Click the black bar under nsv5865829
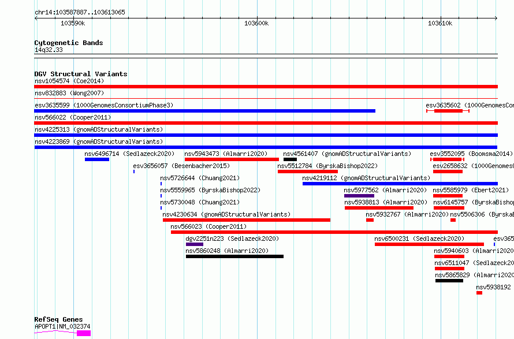This screenshot has height=339, width=514. [449, 281]
